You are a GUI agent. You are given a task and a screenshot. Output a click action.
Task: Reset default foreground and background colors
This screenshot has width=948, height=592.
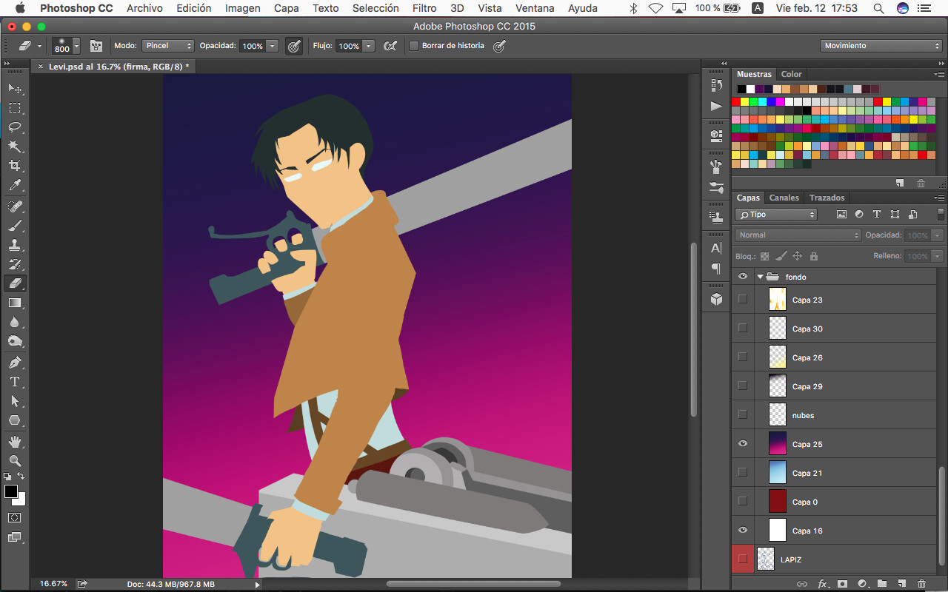coord(7,476)
